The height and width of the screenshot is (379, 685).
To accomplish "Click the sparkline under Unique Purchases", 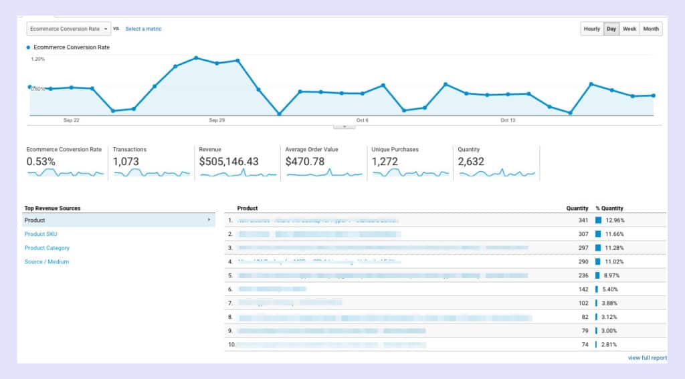I will click(411, 173).
